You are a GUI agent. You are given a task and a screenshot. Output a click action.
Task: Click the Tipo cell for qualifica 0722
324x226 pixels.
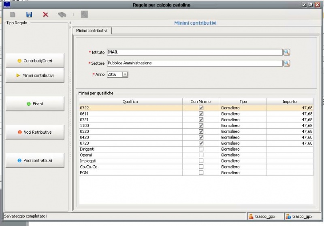[243, 108]
